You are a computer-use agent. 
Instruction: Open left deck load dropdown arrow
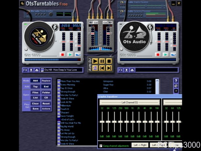pos(31,70)
